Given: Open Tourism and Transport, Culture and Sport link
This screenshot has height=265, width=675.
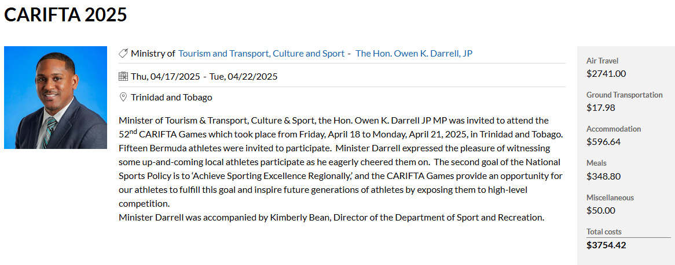Looking at the screenshot, I should [261, 54].
